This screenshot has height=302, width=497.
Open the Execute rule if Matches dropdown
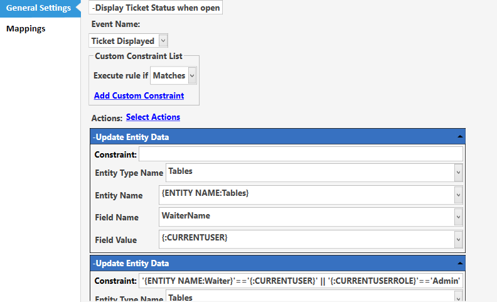(192, 75)
